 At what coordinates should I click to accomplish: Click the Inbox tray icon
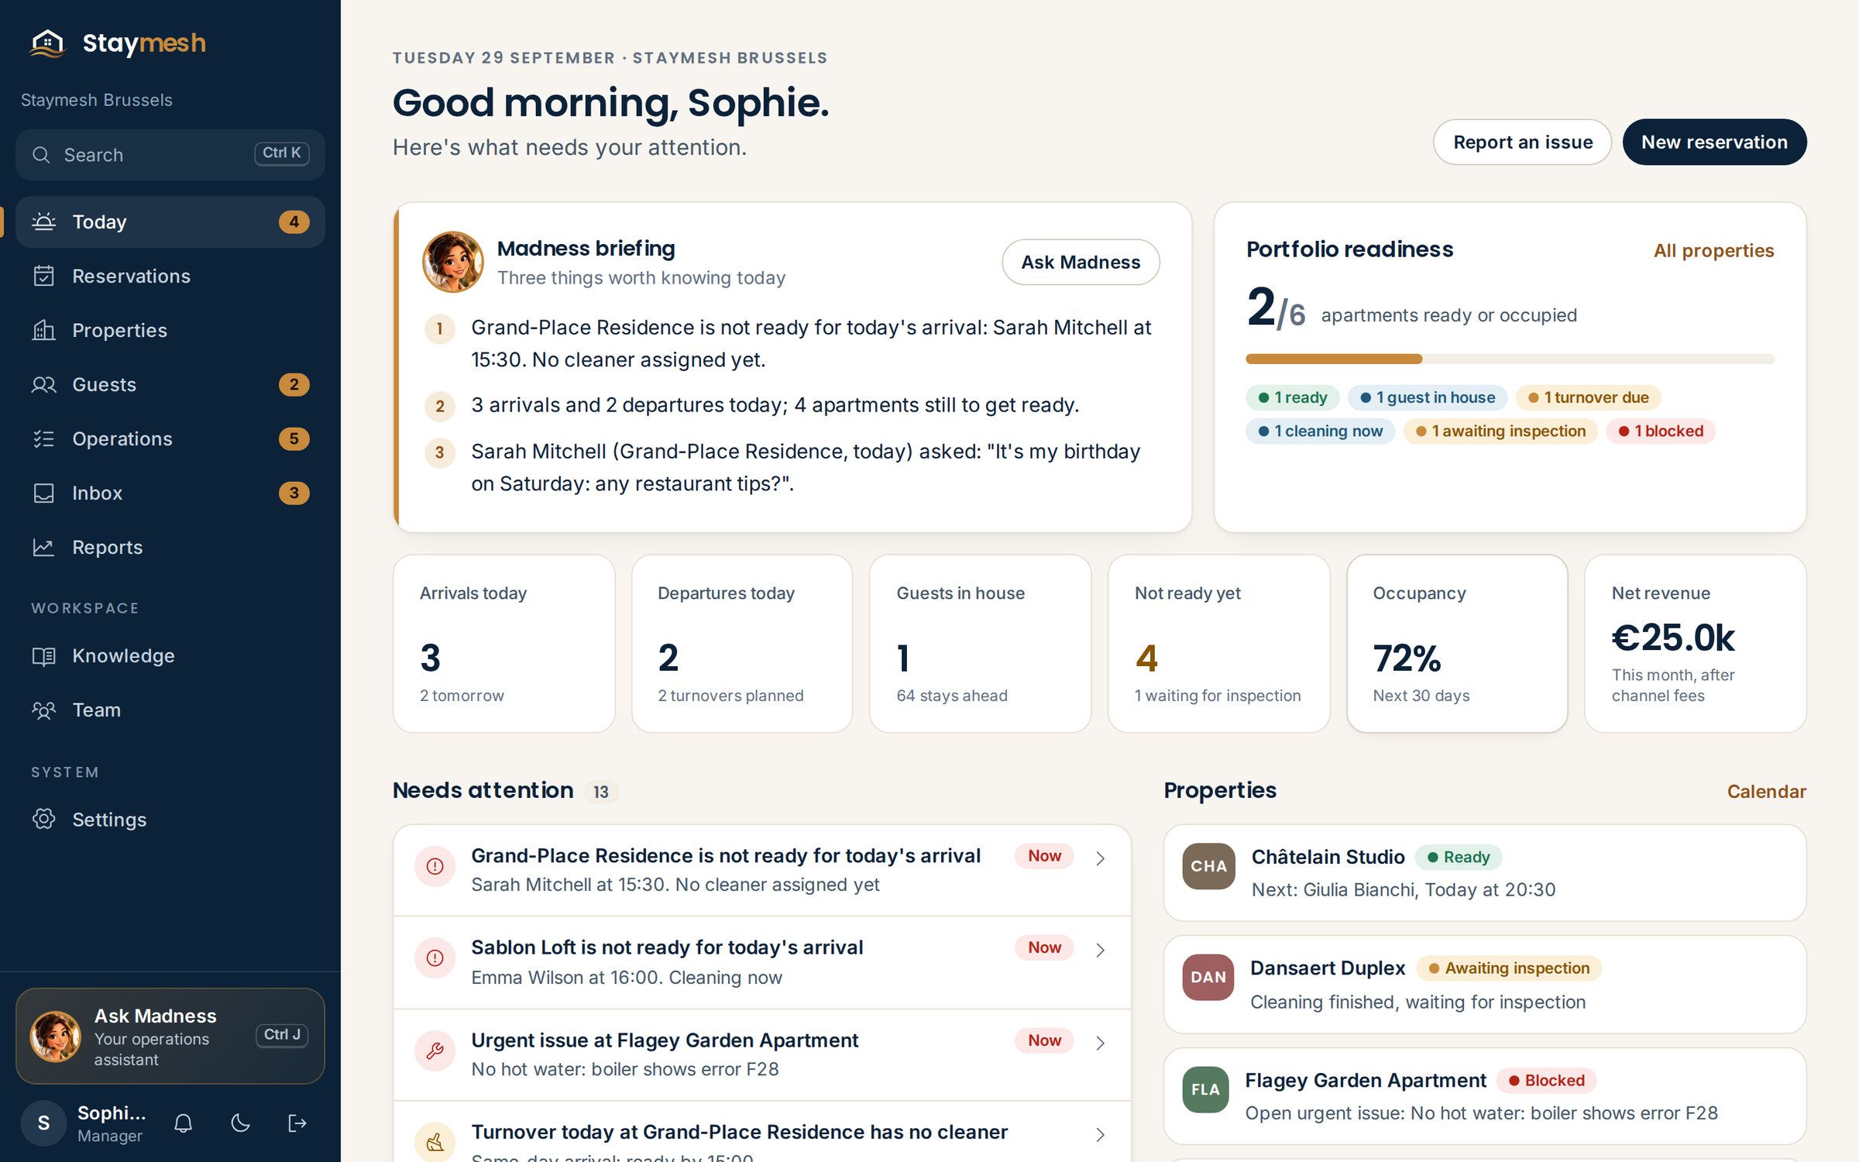coord(44,493)
